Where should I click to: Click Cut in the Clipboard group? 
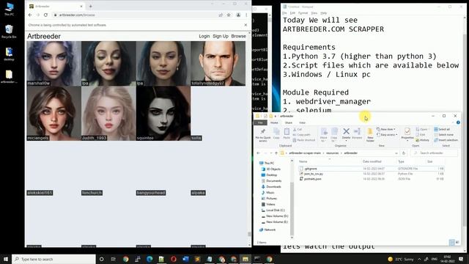click(298, 129)
